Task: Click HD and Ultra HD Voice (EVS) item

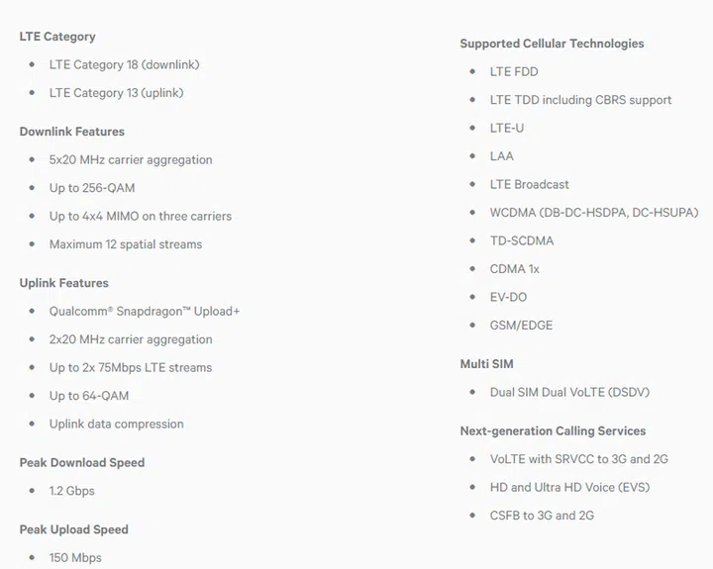Action: (x=569, y=487)
